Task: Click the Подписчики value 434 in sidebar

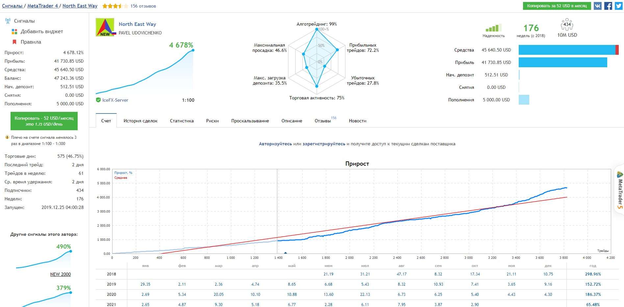Action: click(80, 190)
